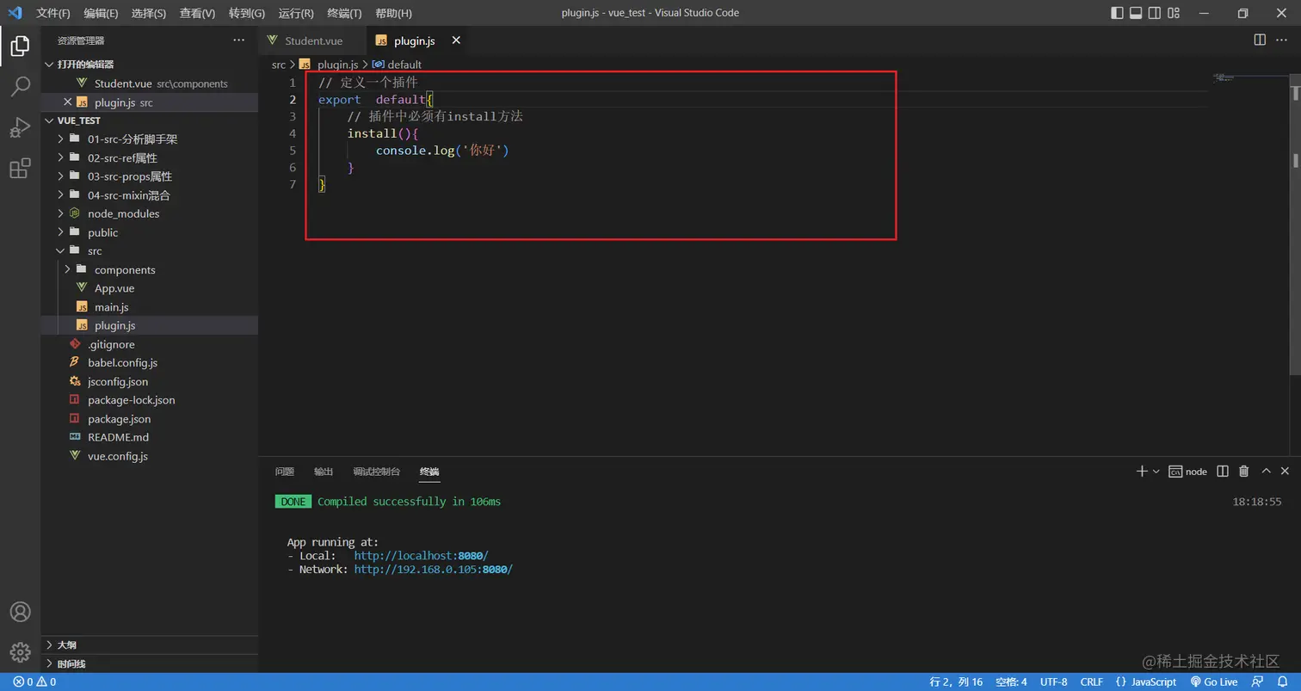
Task: Open the Explorer view in activity bar
Action: click(x=20, y=46)
